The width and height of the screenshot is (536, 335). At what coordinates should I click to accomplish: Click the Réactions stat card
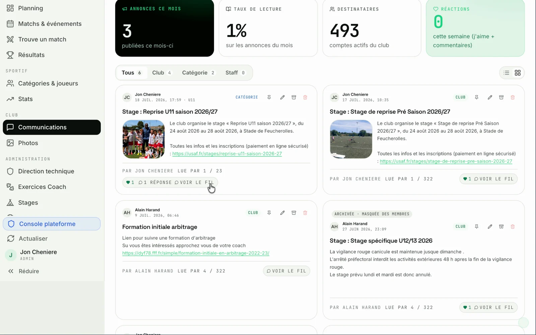(475, 27)
